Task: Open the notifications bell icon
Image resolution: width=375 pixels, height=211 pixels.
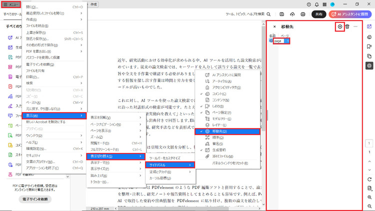Action: tap(316, 4)
